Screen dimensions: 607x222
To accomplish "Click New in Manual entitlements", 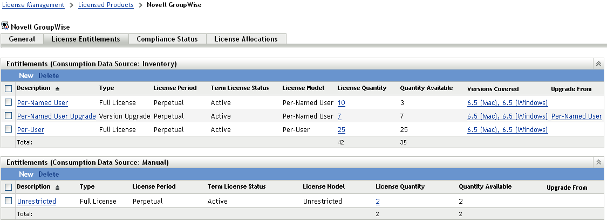I will coord(26,175).
